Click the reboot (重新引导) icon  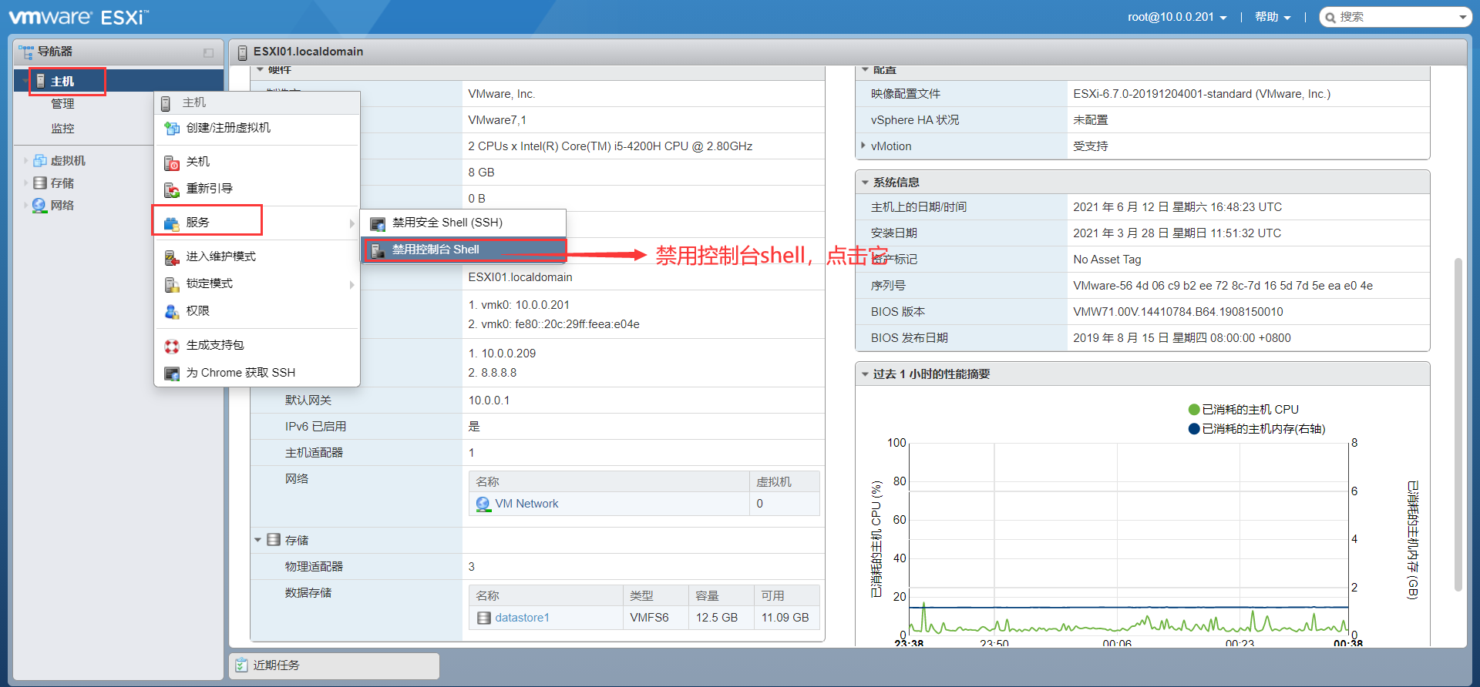click(172, 189)
